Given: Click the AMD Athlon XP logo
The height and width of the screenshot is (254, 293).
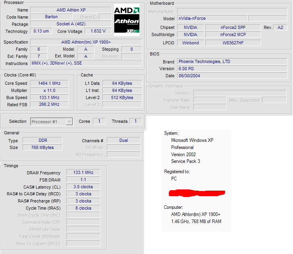Looking at the screenshot, I should tap(127, 19).
